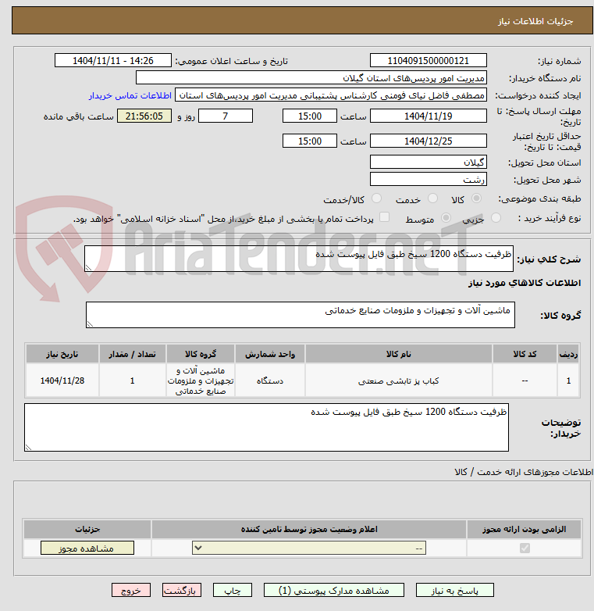Click the دستگاه unit cell
Screen dimensions: 594x611
point(270,381)
